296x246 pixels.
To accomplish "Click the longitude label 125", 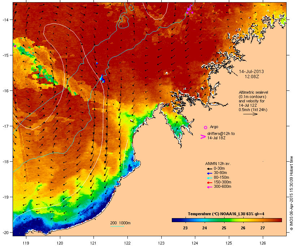I will pos(229,243).
